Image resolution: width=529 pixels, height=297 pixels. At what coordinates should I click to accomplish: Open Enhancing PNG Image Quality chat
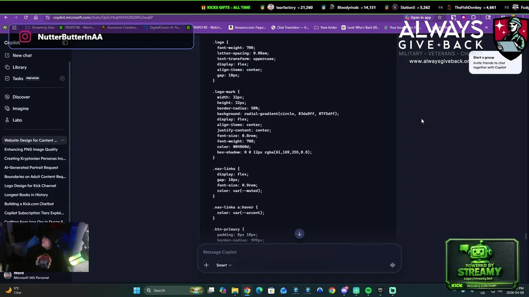click(x=31, y=149)
